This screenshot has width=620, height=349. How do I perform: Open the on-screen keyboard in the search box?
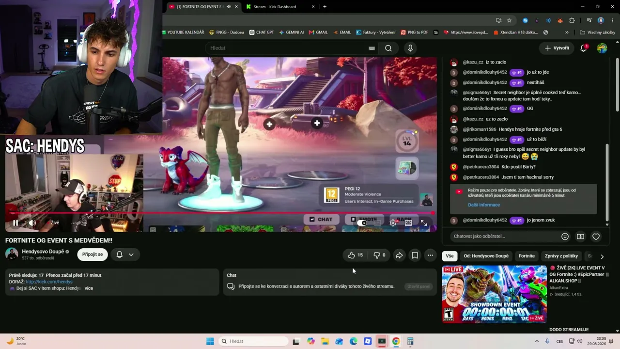coord(372,48)
